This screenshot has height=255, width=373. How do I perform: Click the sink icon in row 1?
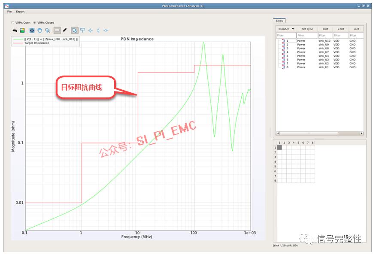pos(283,41)
